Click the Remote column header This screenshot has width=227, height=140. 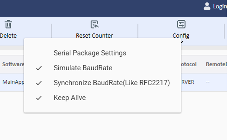(216, 64)
